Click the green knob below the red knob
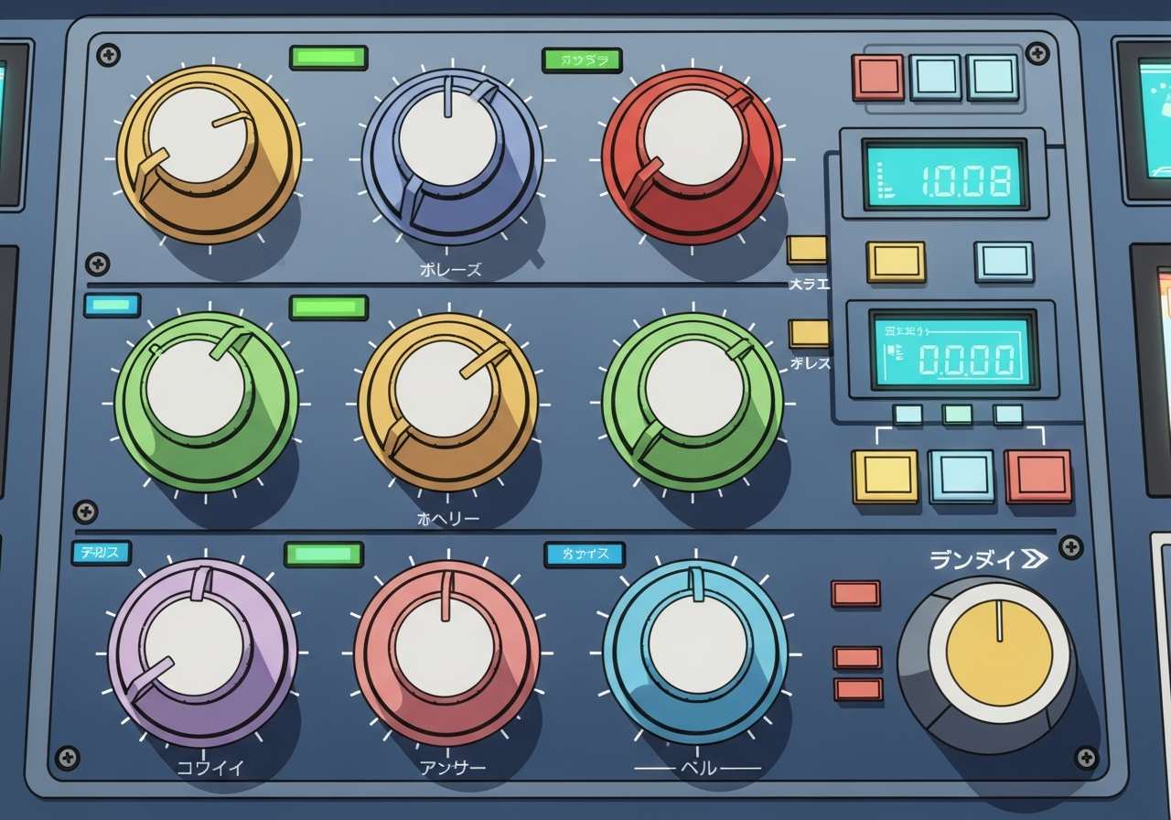This screenshot has height=820, width=1171. (x=693, y=401)
